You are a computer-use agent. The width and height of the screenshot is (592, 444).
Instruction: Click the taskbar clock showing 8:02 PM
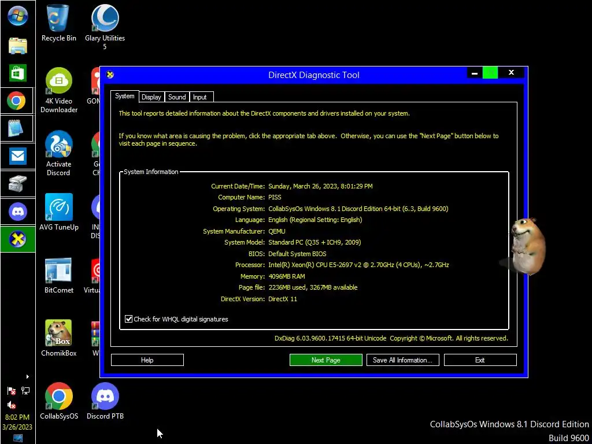[x=17, y=417]
